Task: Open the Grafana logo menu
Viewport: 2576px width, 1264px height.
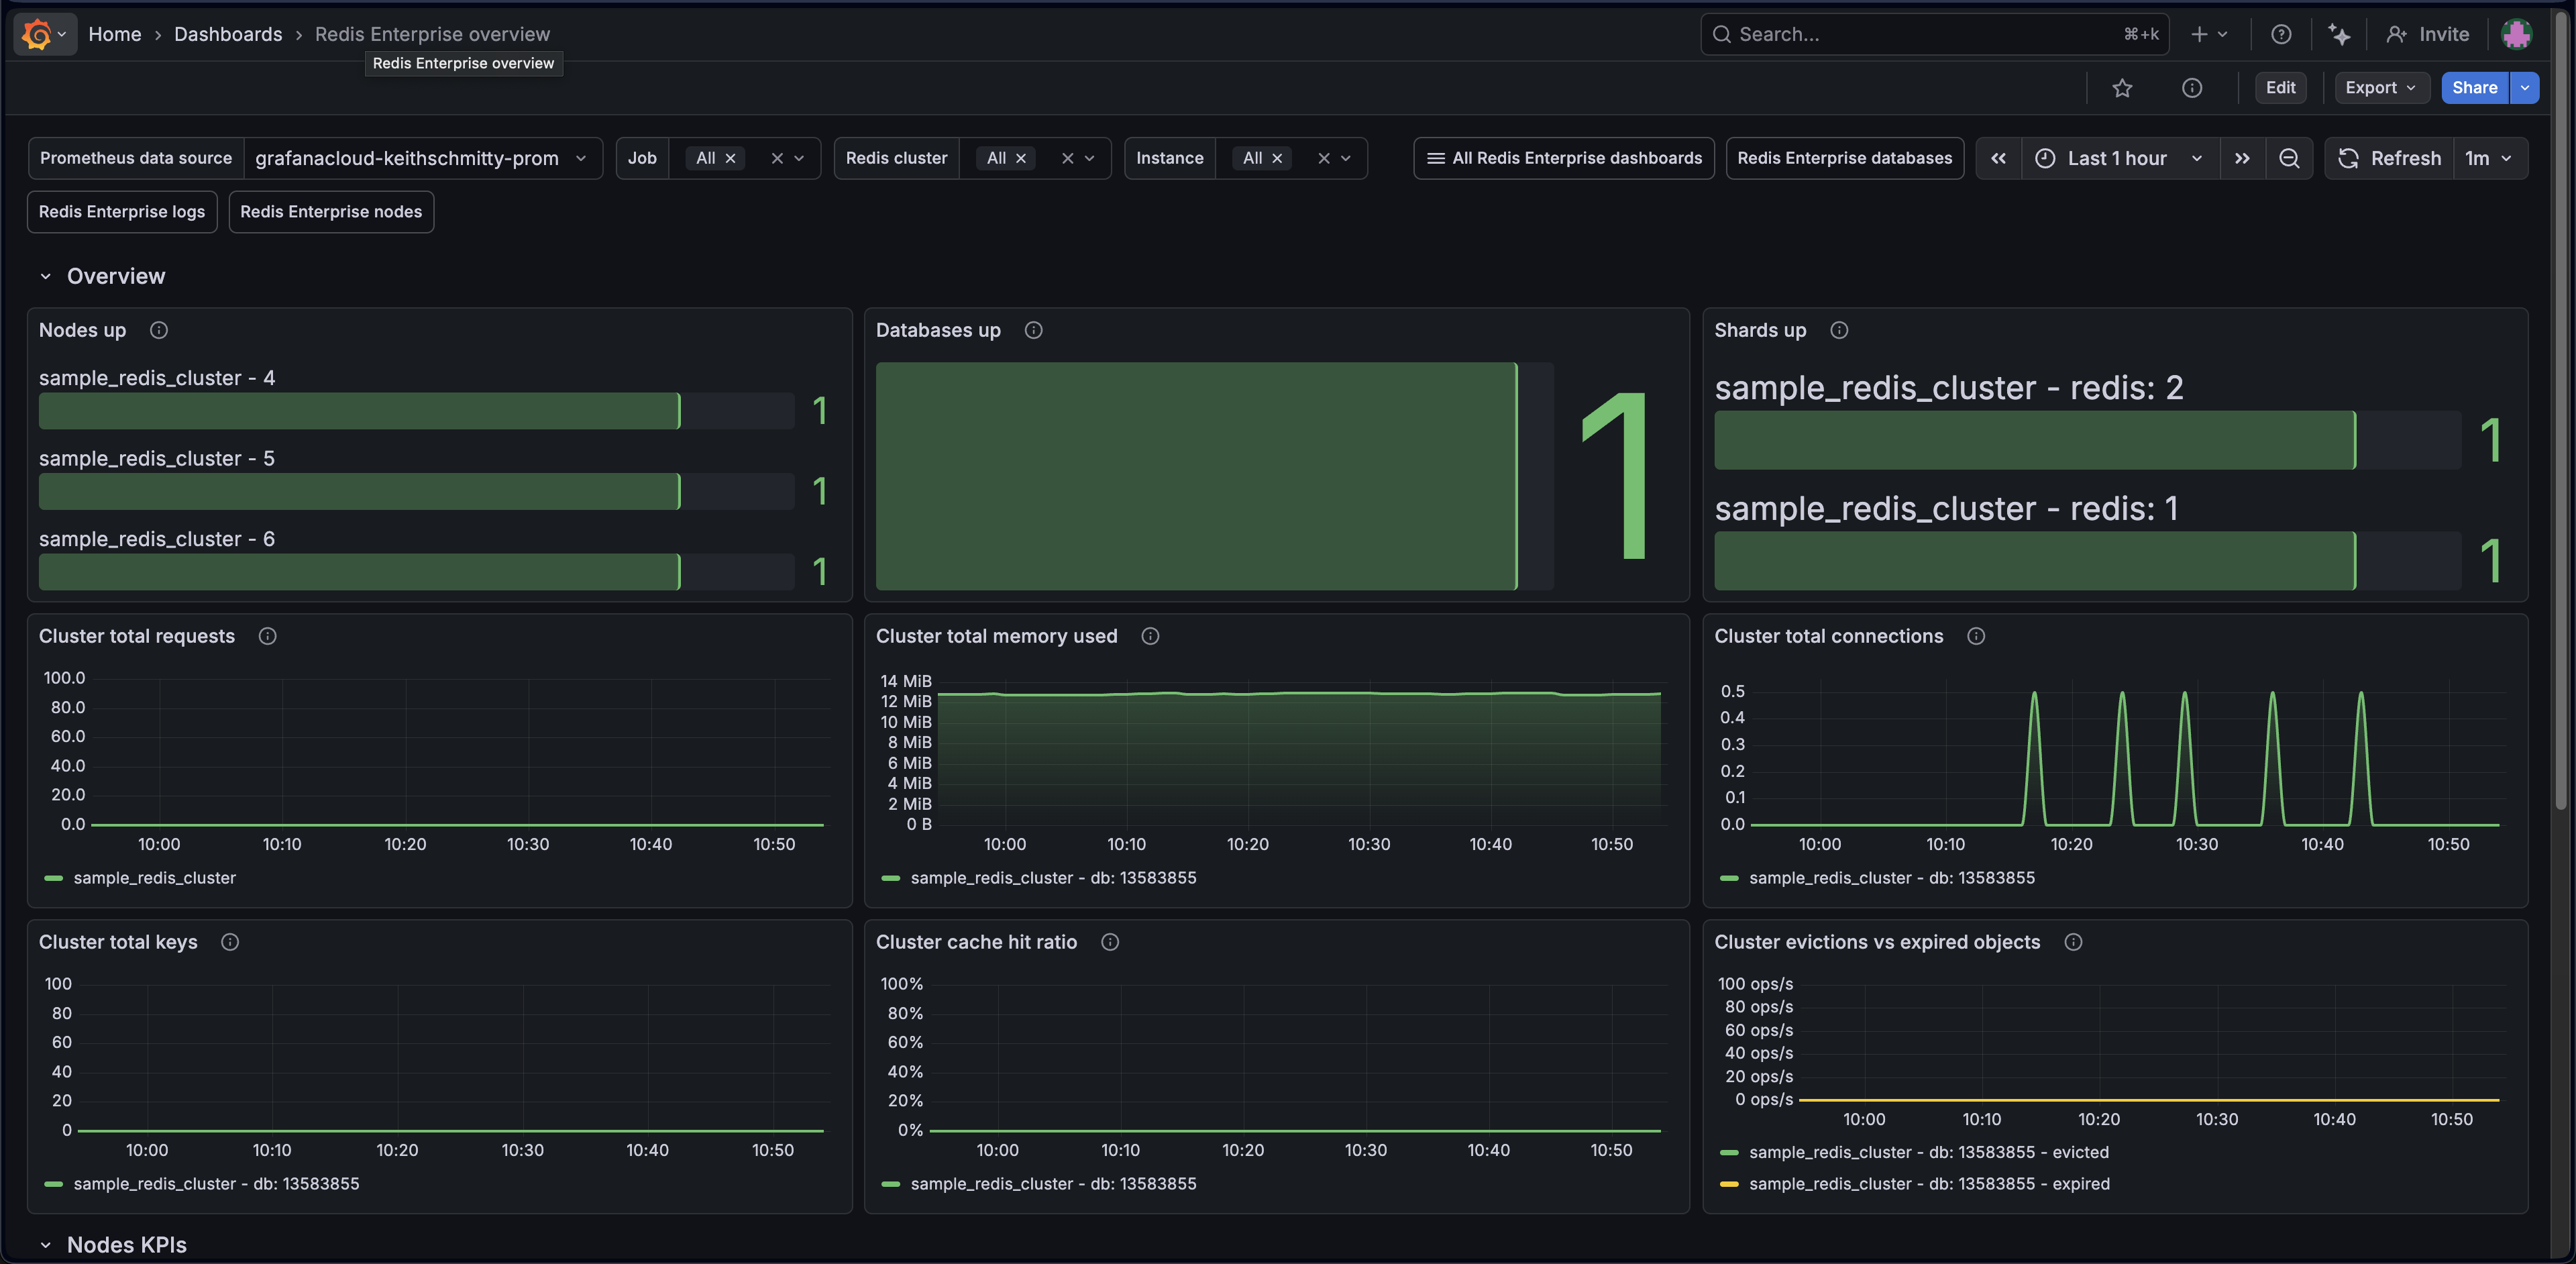Action: pos(44,34)
